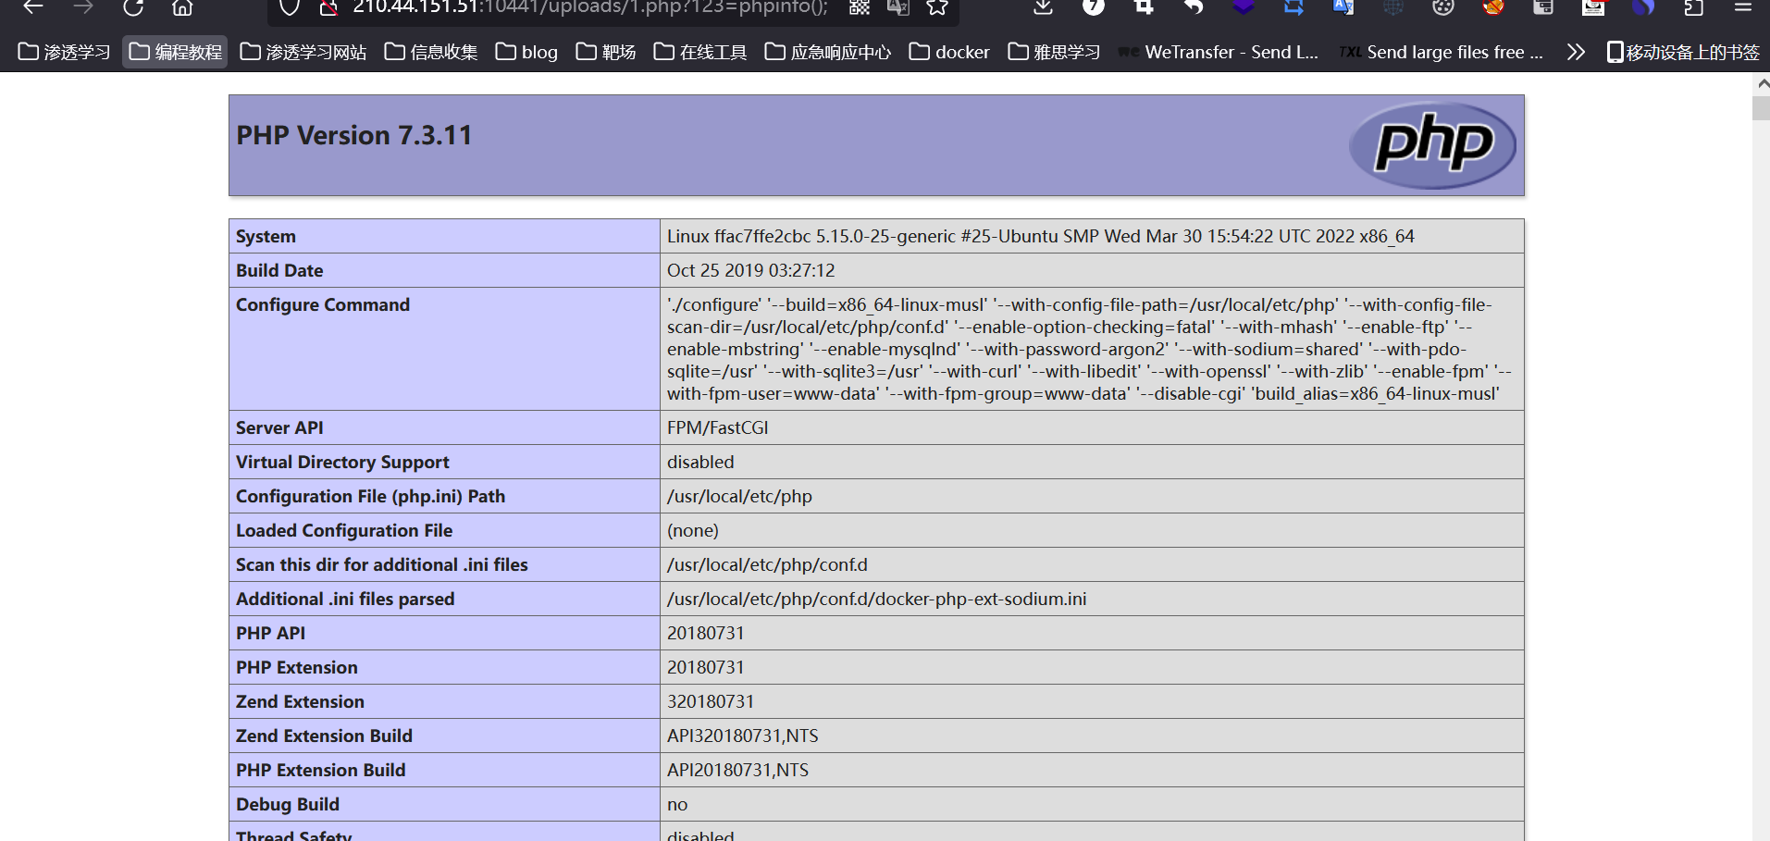Click the Configuration File (php.ini) Path label
Image resolution: width=1770 pixels, height=841 pixels.
(370, 496)
